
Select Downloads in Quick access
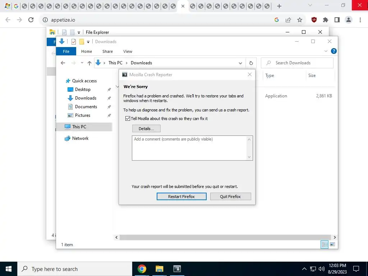point(86,98)
